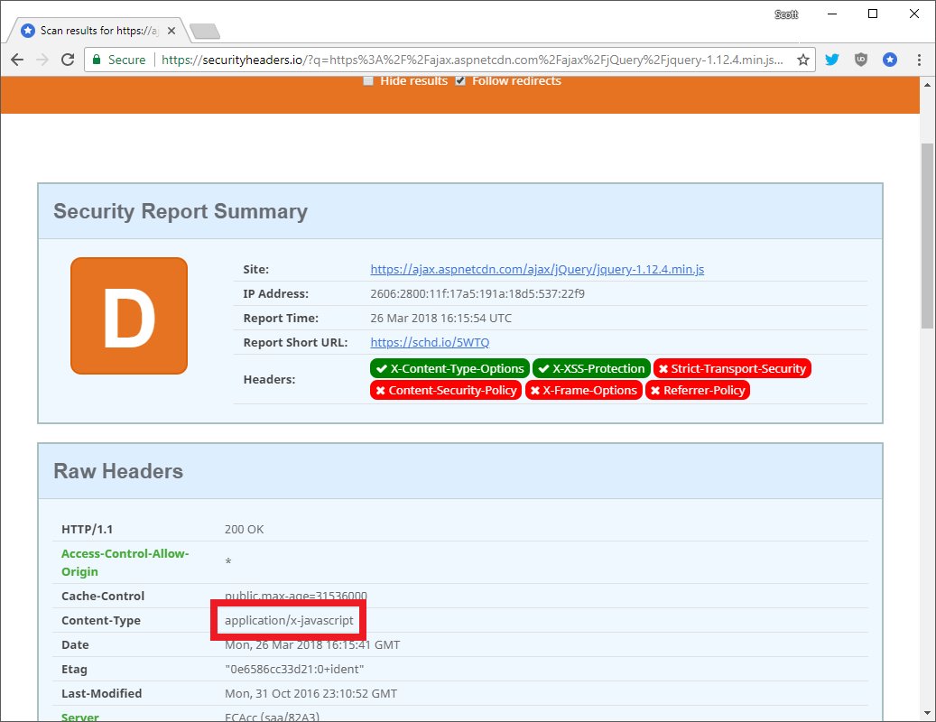This screenshot has width=936, height=722.
Task: Tick the Hide results checkbox
Action: 368,80
